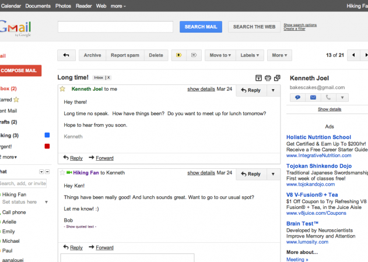
Task: Mark conversation as important with plus marker
Action: pos(178,55)
